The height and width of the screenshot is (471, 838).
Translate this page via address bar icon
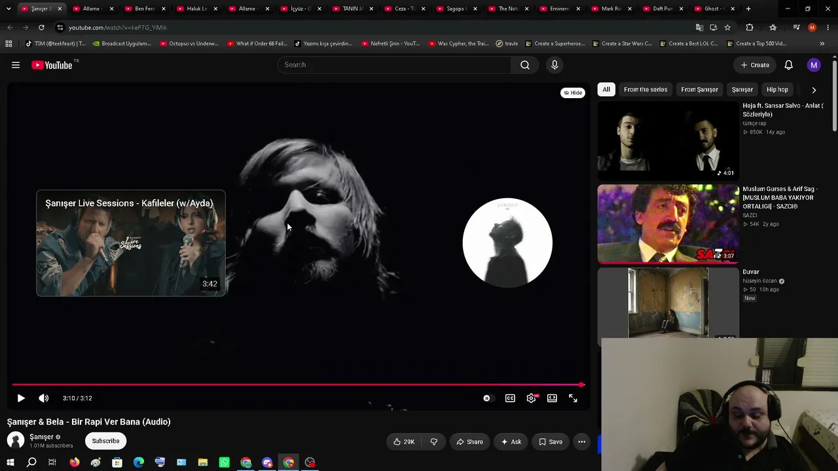(x=699, y=27)
